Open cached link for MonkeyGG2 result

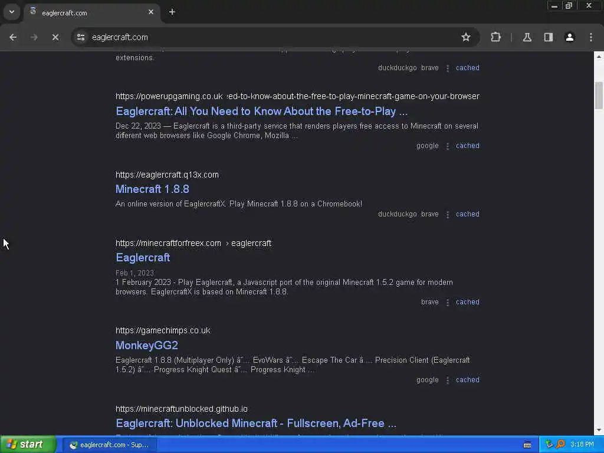click(468, 380)
